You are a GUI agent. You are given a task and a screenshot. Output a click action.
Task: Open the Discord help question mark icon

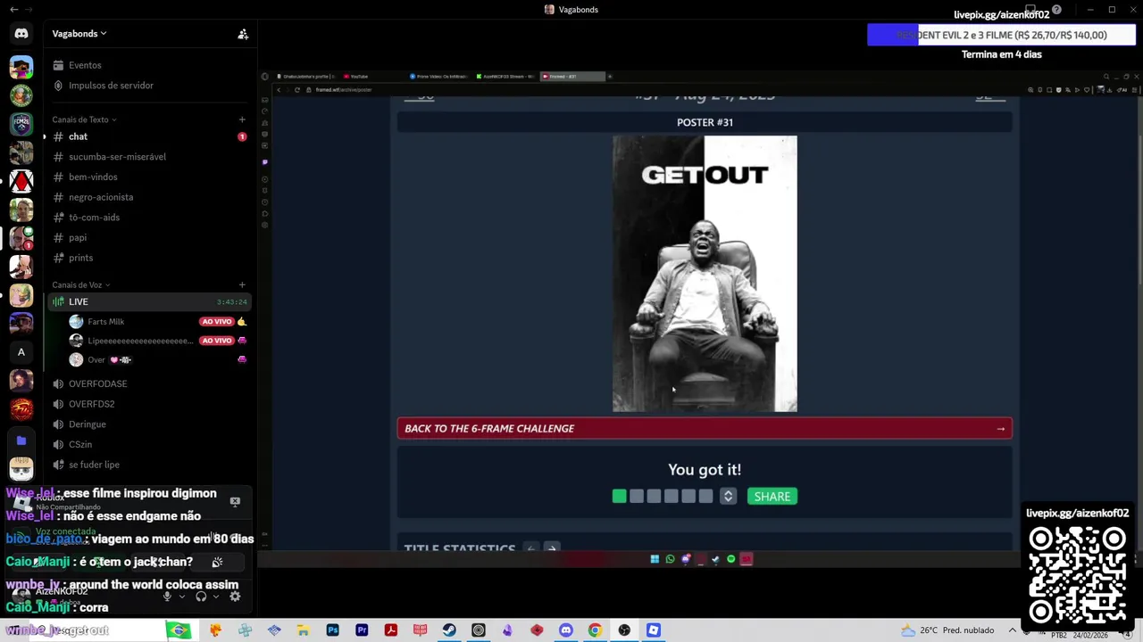tap(1056, 10)
